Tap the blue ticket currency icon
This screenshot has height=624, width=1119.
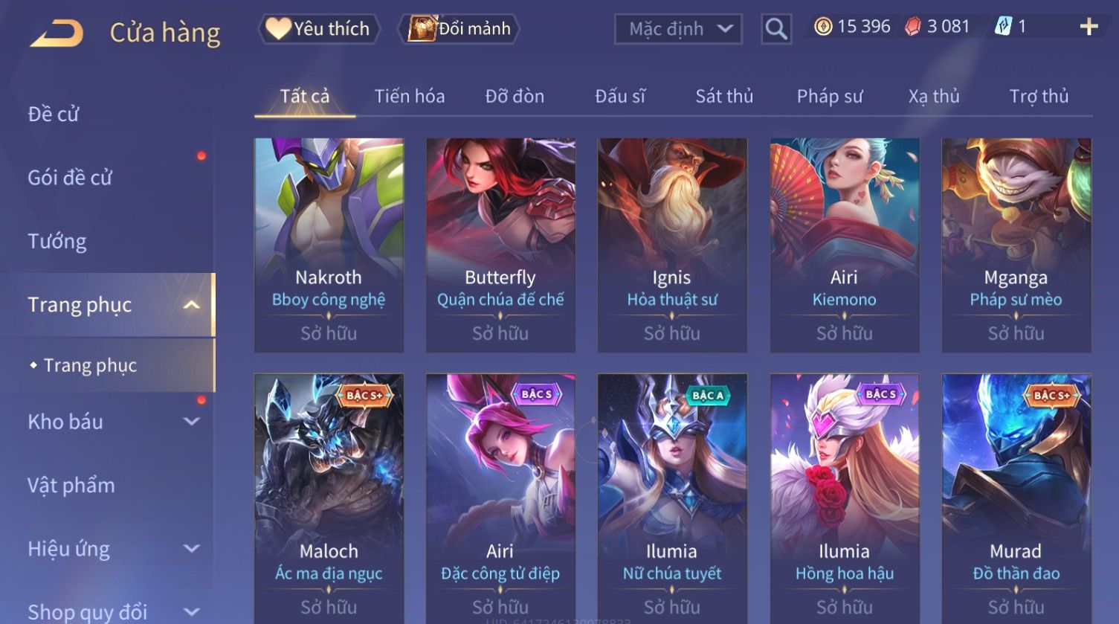coord(1003,27)
